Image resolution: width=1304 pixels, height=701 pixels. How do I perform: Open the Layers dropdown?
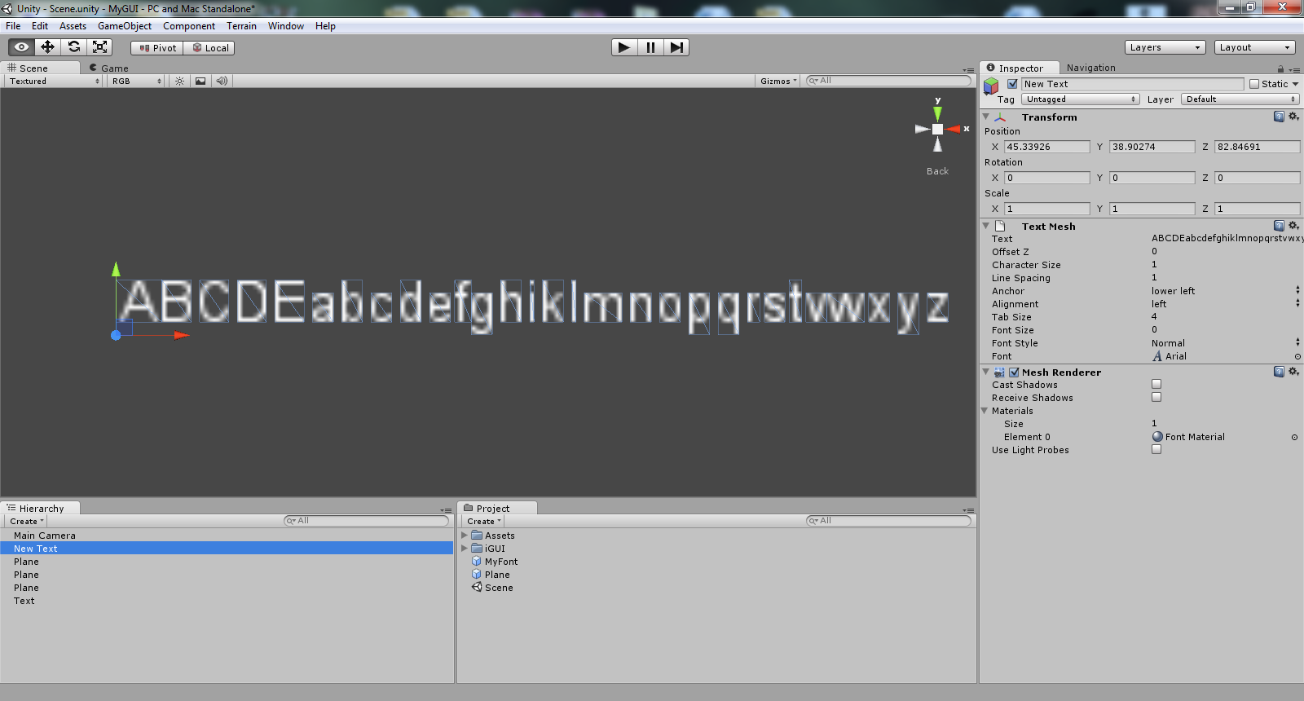coord(1165,47)
